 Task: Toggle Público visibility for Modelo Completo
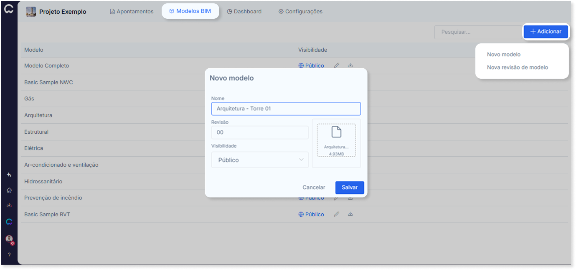(x=311, y=65)
